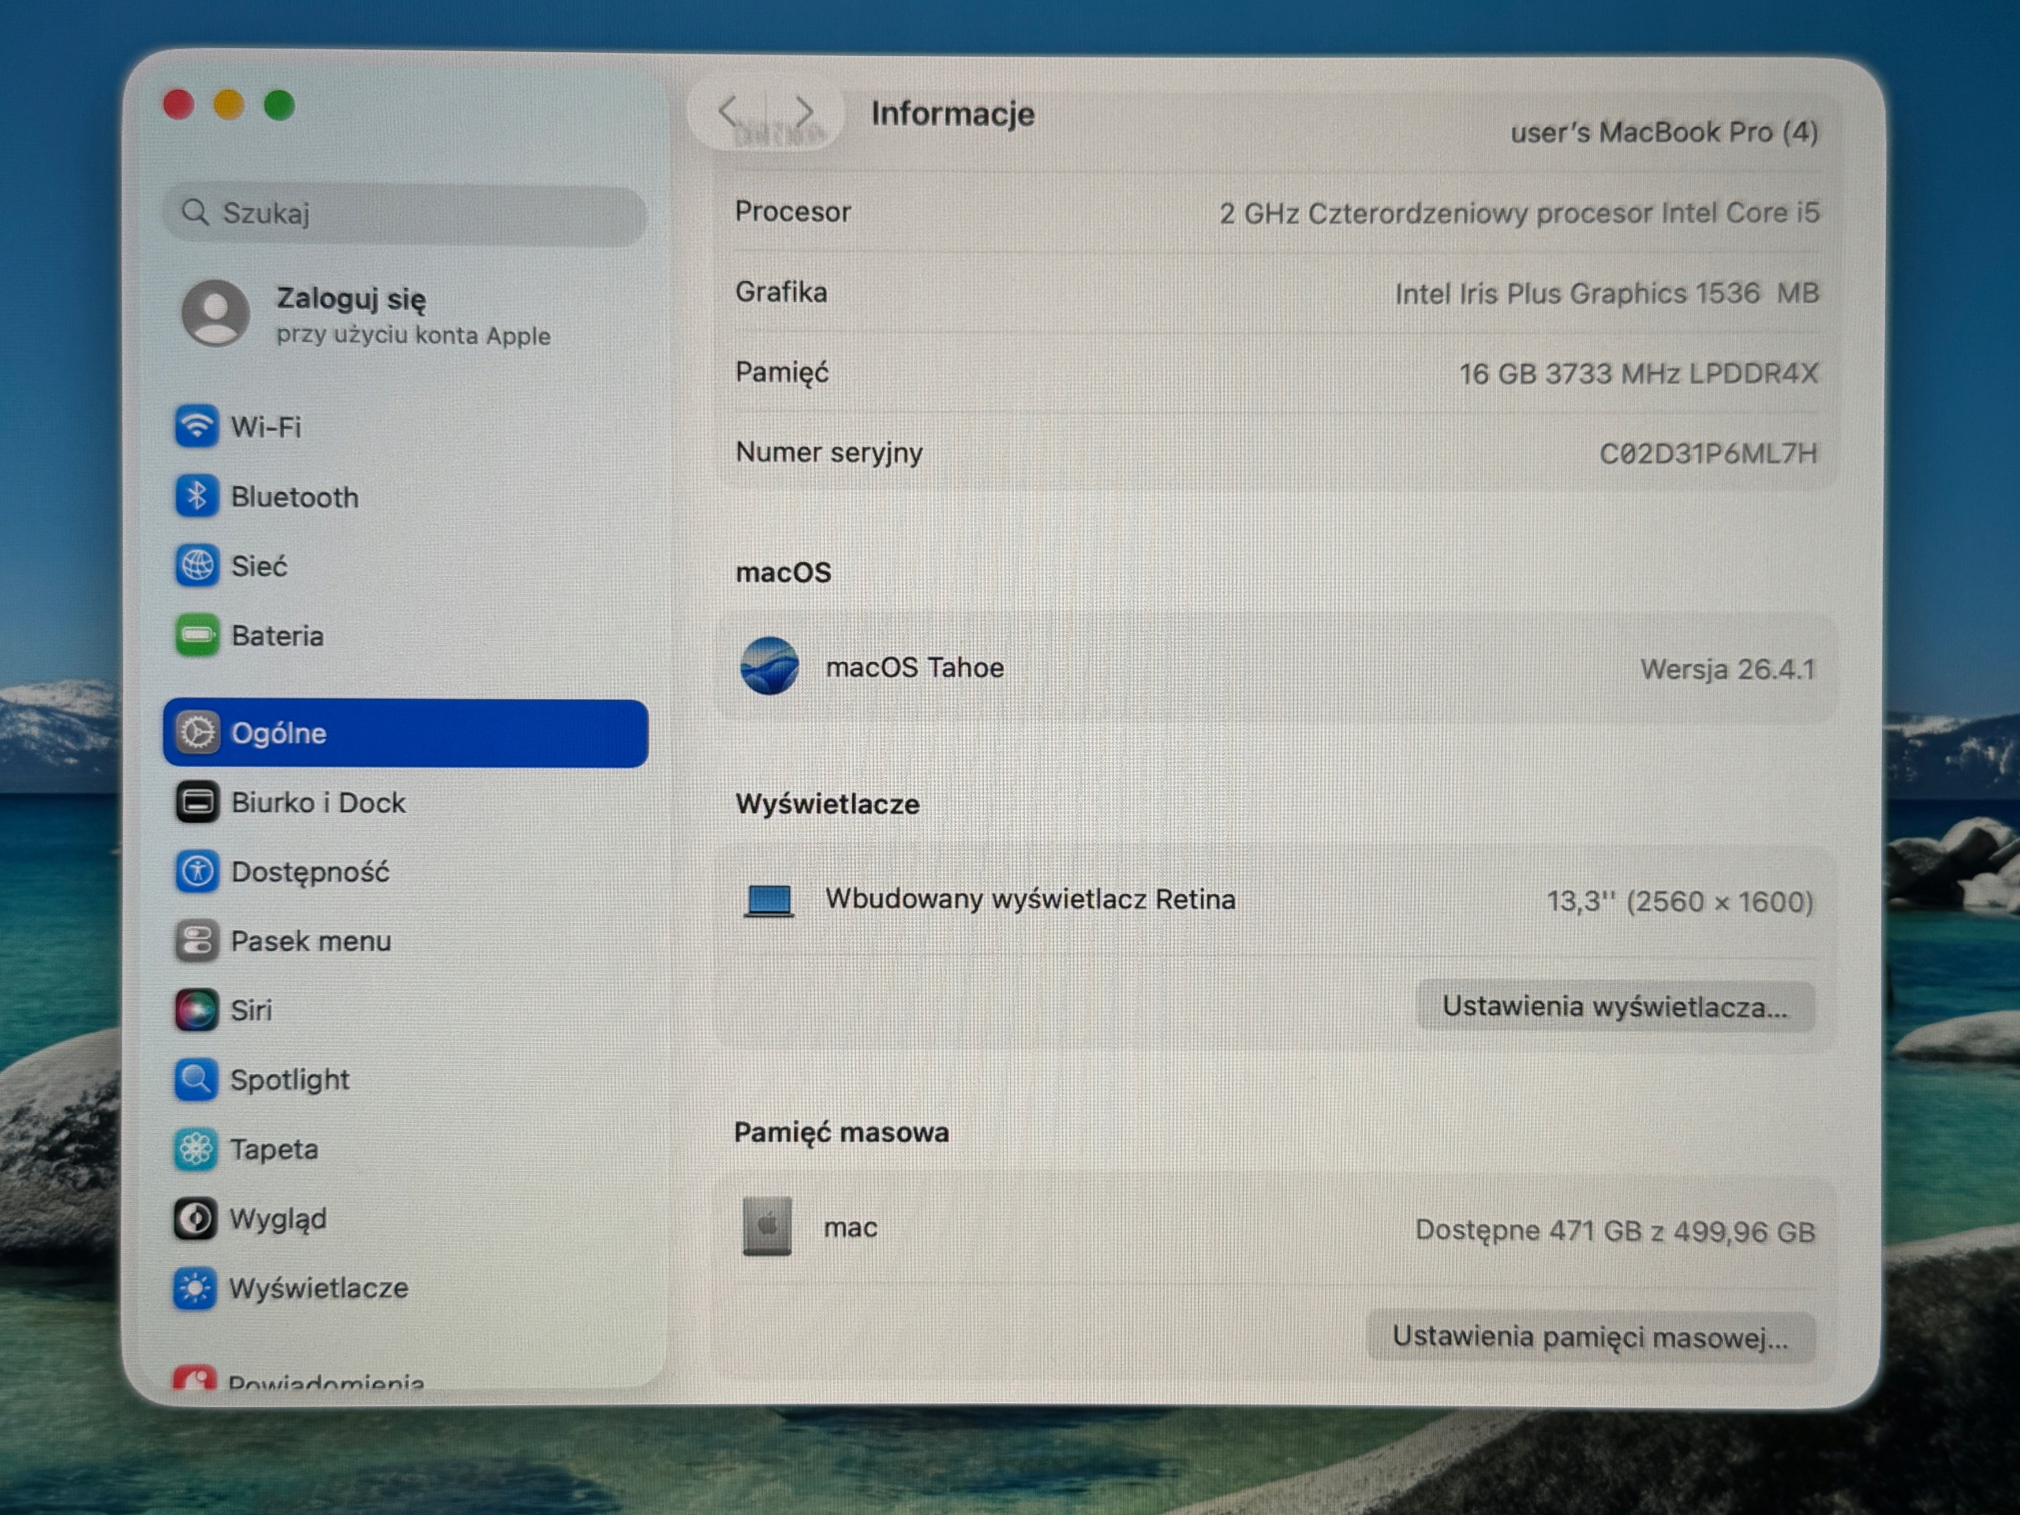The image size is (2020, 1515).
Task: Click the 13,3" (2560 × 1600) resolution text
Action: 1679,902
